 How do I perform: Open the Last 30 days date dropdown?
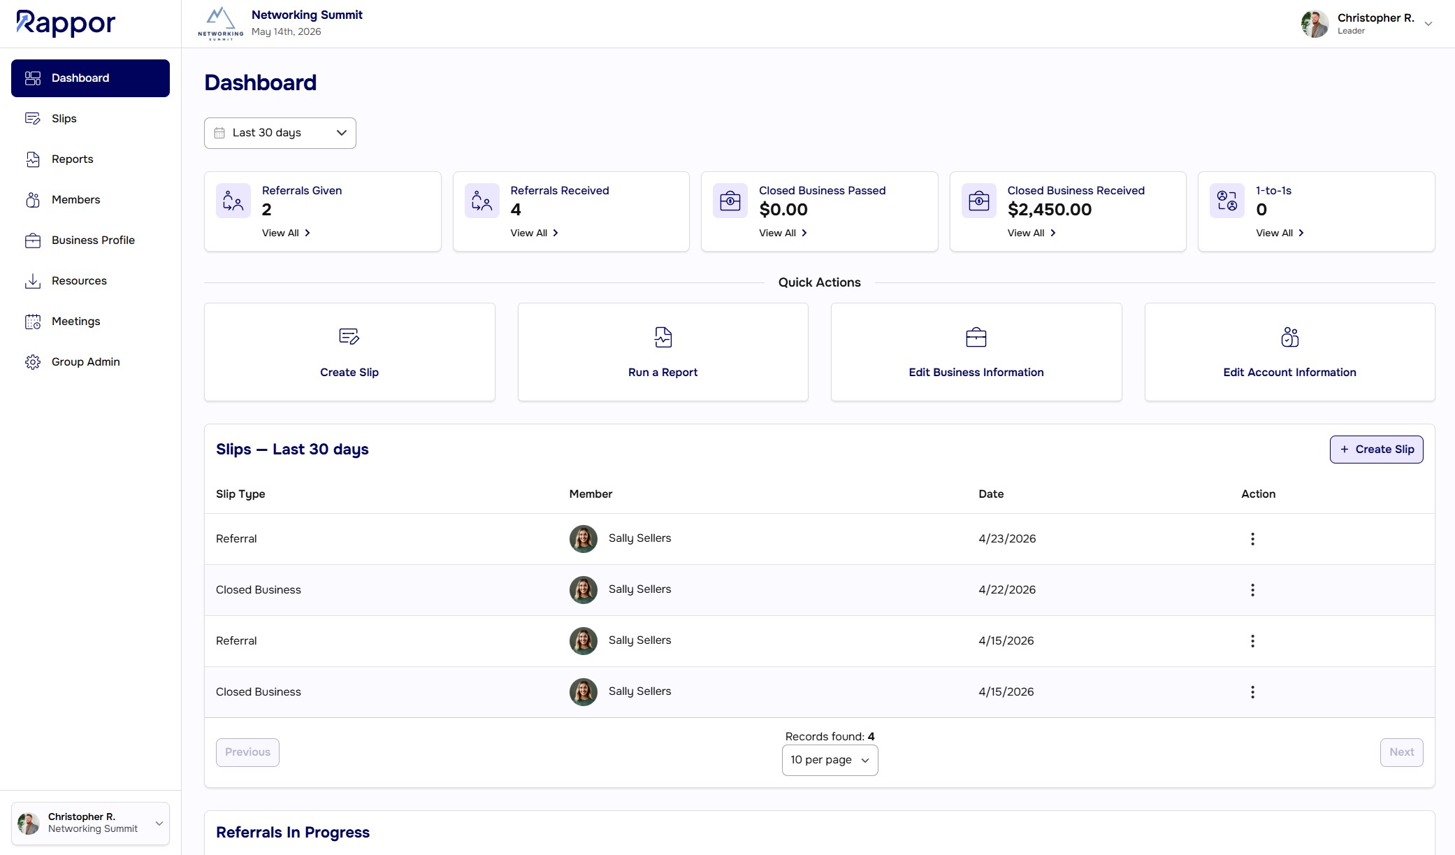click(280, 133)
